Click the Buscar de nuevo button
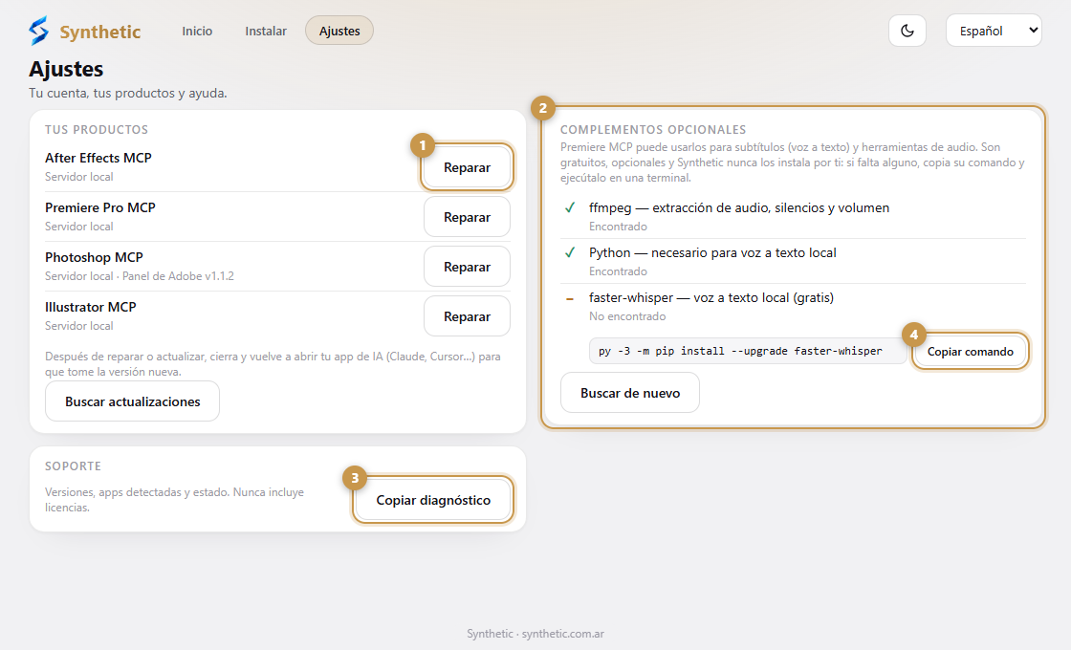 (630, 393)
